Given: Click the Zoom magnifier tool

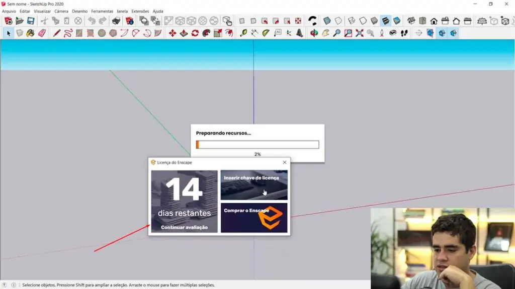Looking at the screenshot, I should coord(337,34).
